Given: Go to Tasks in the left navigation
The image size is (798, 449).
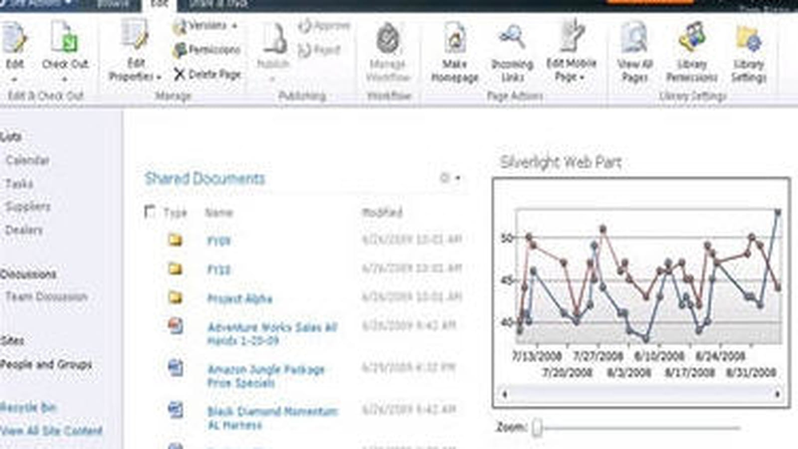Looking at the screenshot, I should 19,184.
